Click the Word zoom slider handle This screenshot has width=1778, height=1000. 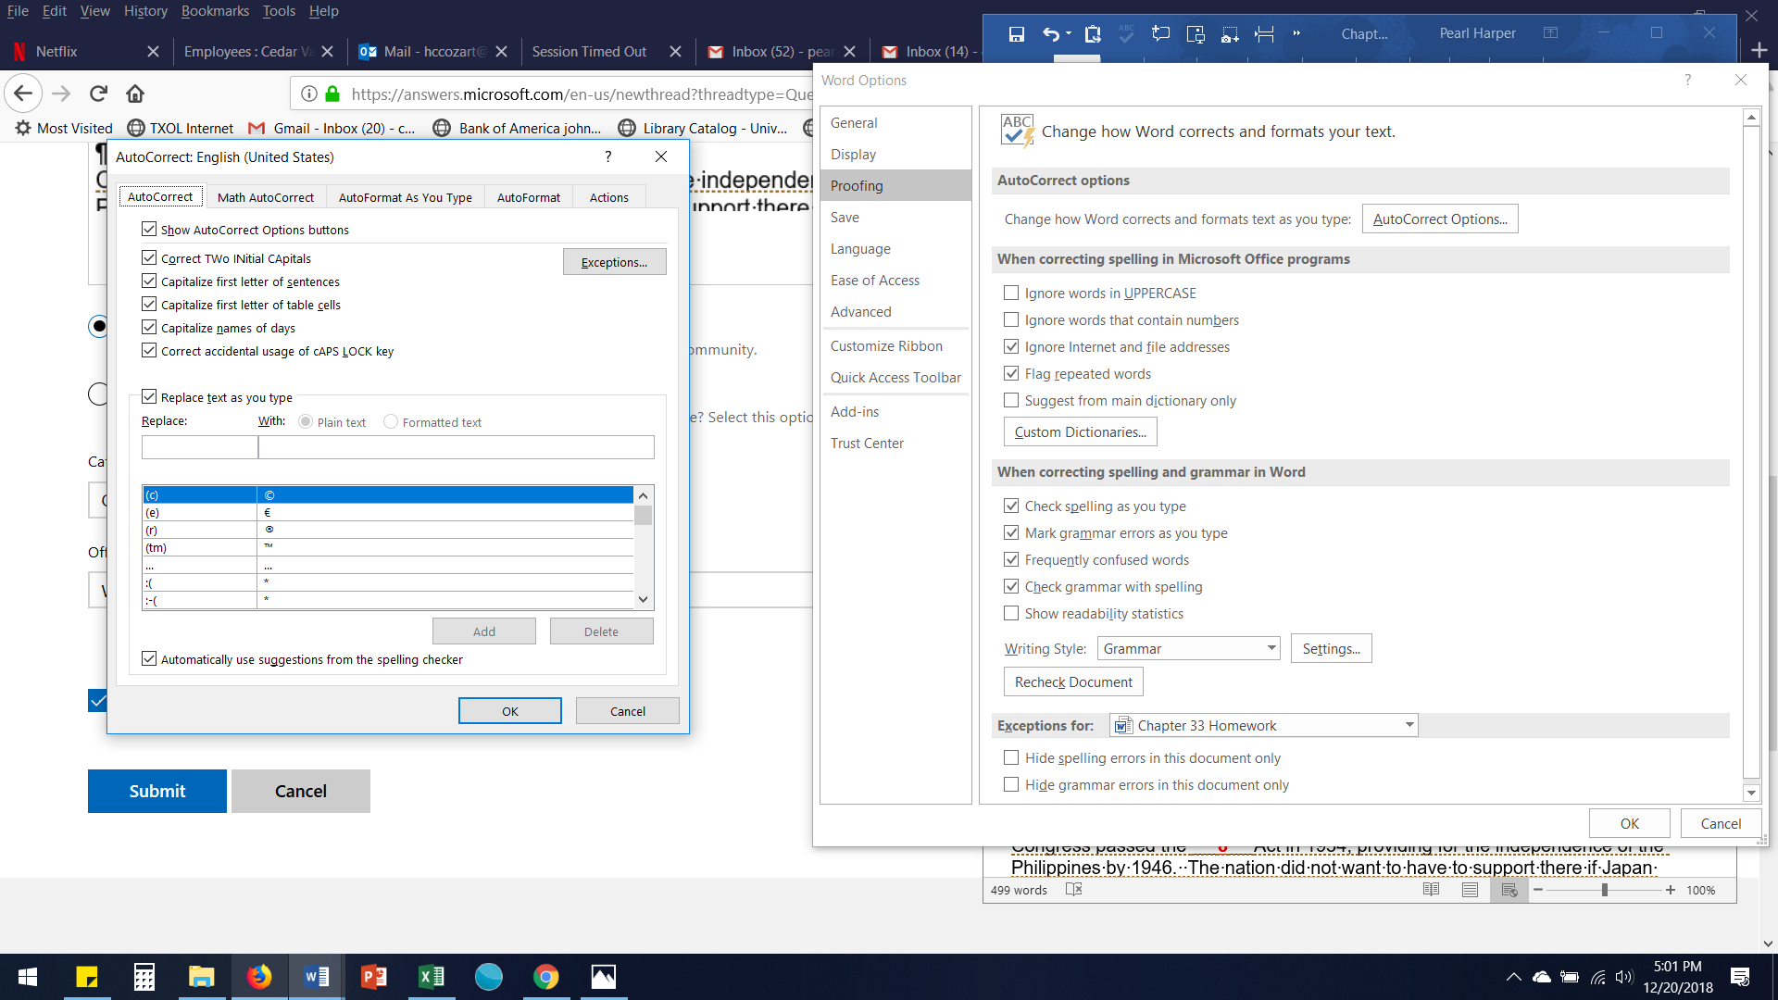click(x=1604, y=890)
